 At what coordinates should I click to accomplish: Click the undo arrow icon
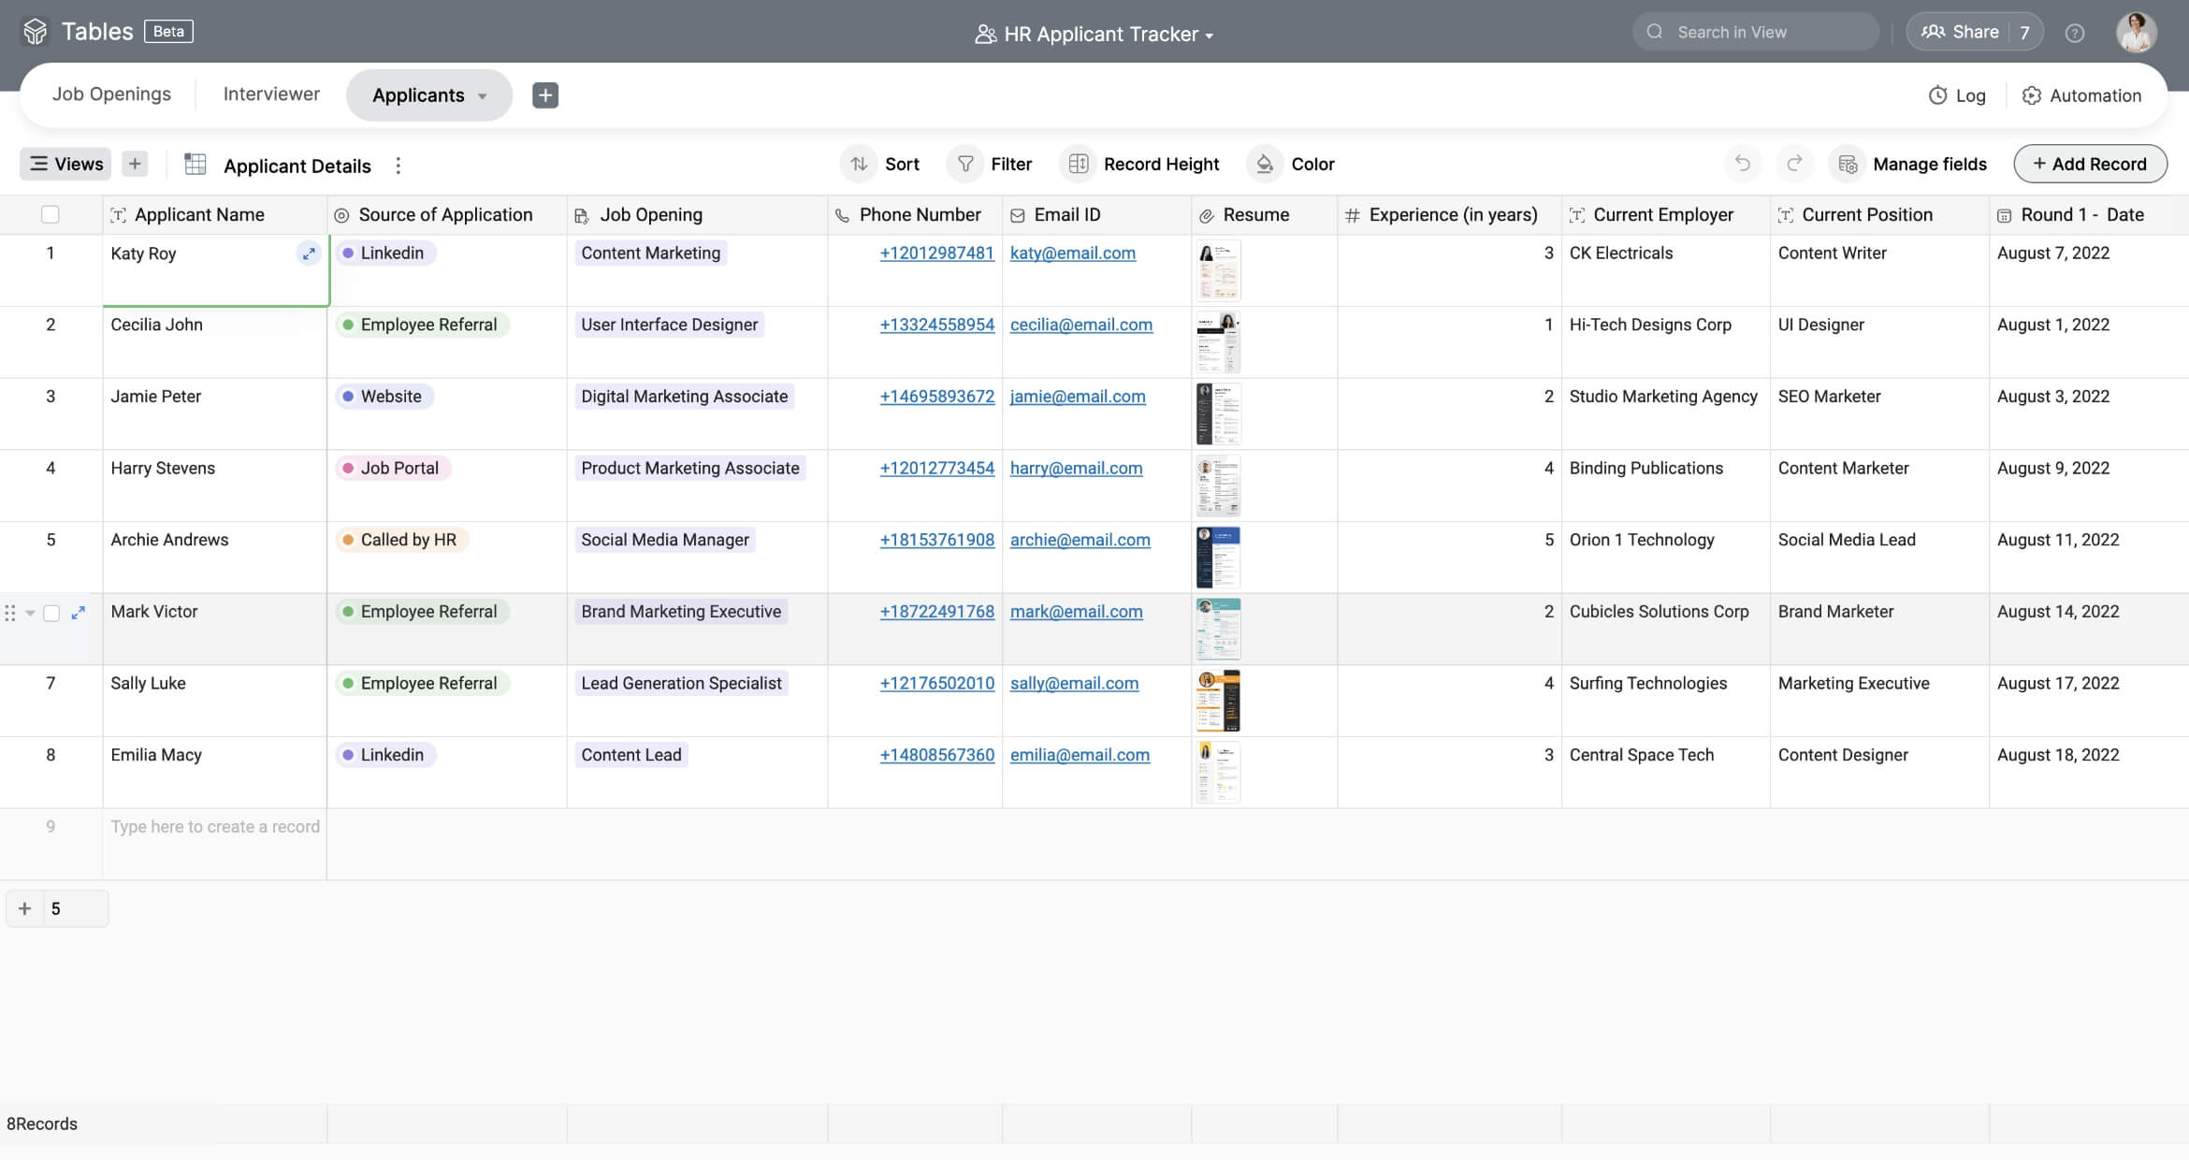[1742, 164]
